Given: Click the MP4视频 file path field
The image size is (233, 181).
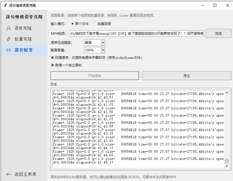Looking at the screenshot, I should point(137,34).
